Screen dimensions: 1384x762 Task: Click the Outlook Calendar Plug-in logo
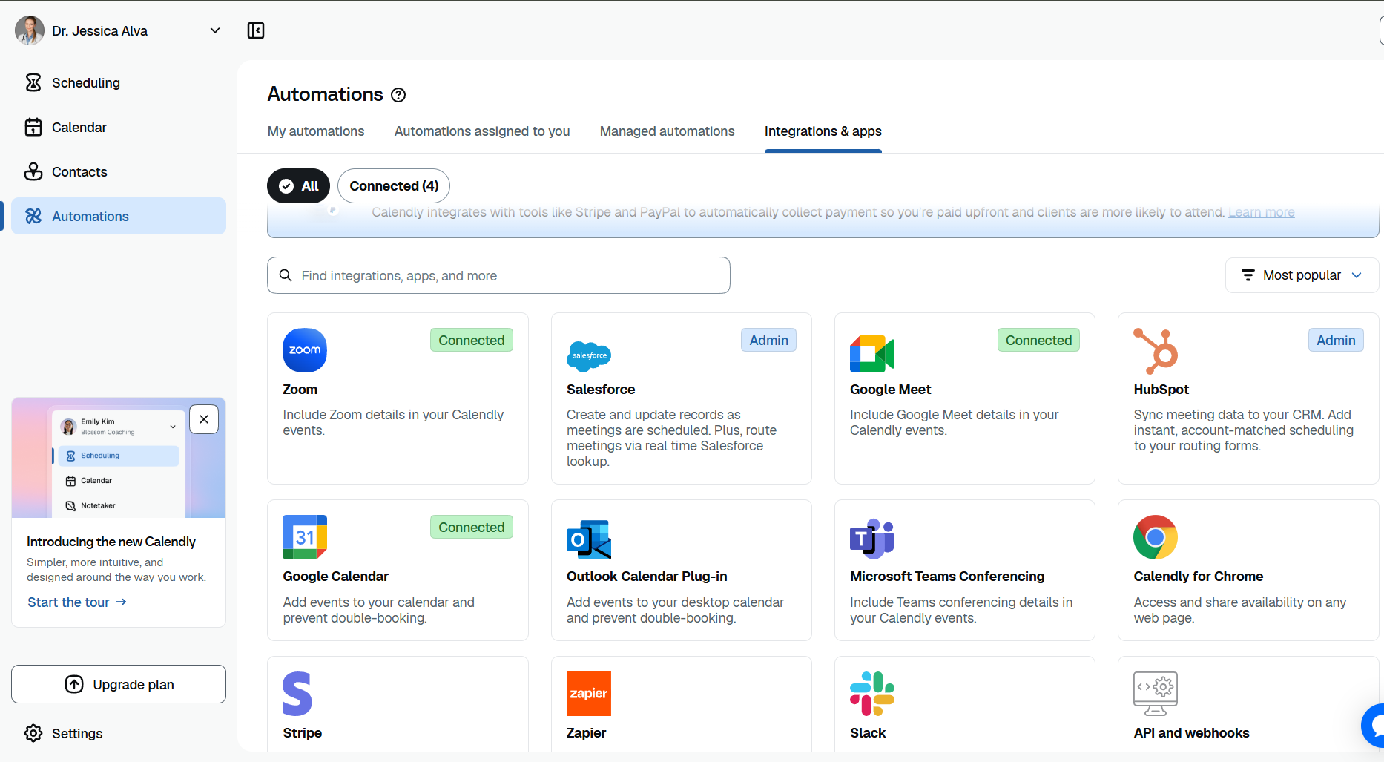pos(589,539)
